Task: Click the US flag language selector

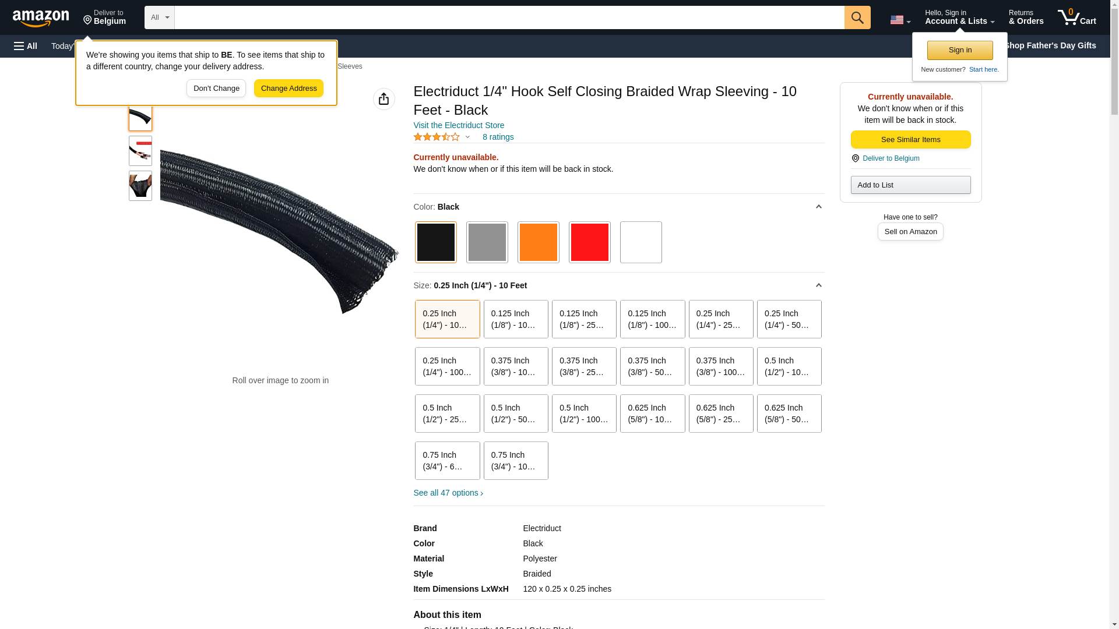Action: [899, 20]
